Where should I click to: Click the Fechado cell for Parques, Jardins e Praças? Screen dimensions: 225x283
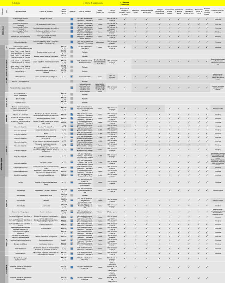85,82
